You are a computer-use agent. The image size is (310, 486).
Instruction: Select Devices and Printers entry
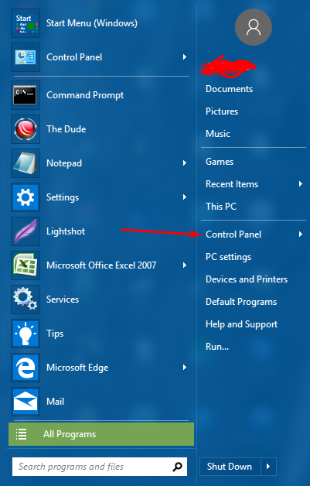coord(247,279)
